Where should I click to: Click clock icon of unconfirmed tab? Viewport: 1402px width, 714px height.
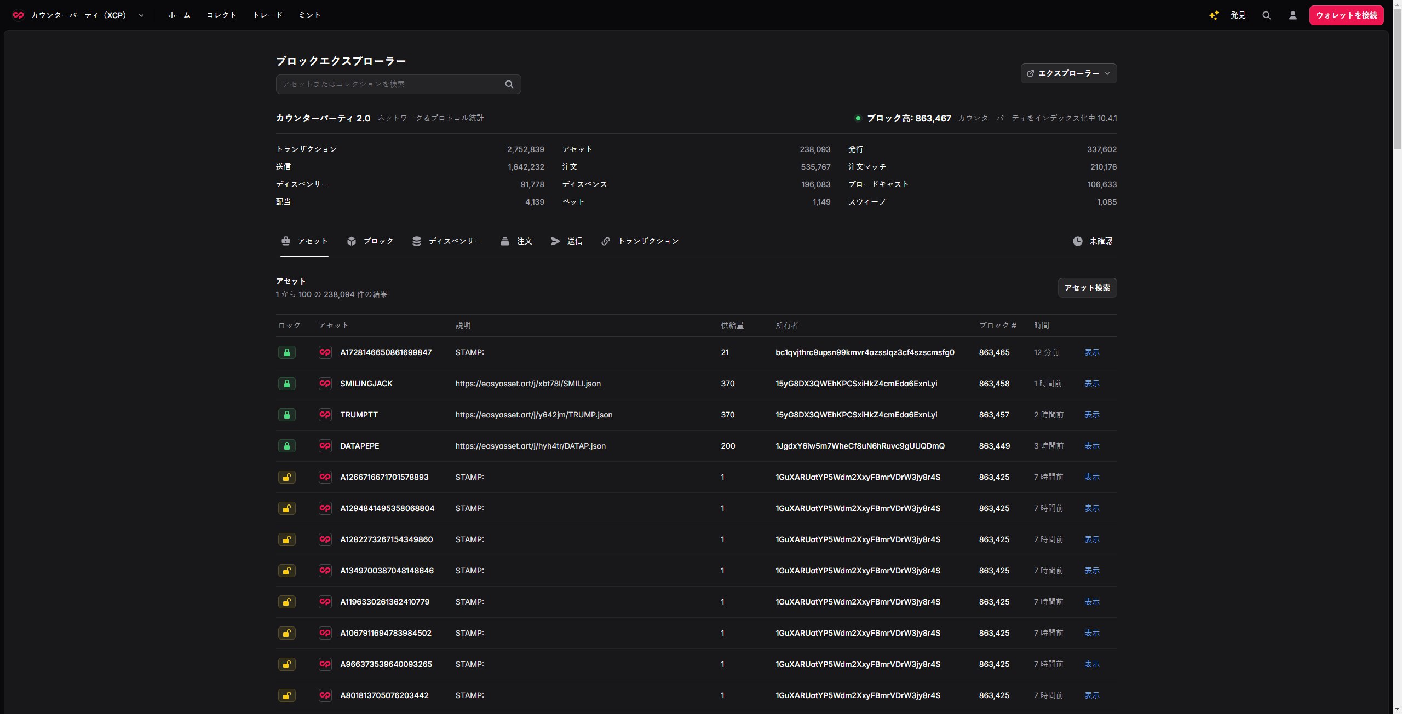click(x=1077, y=241)
